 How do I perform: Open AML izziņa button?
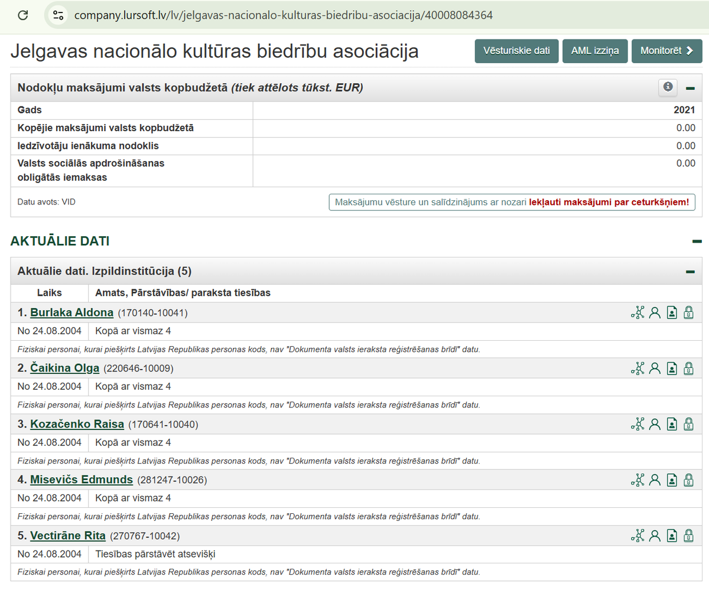tap(595, 51)
